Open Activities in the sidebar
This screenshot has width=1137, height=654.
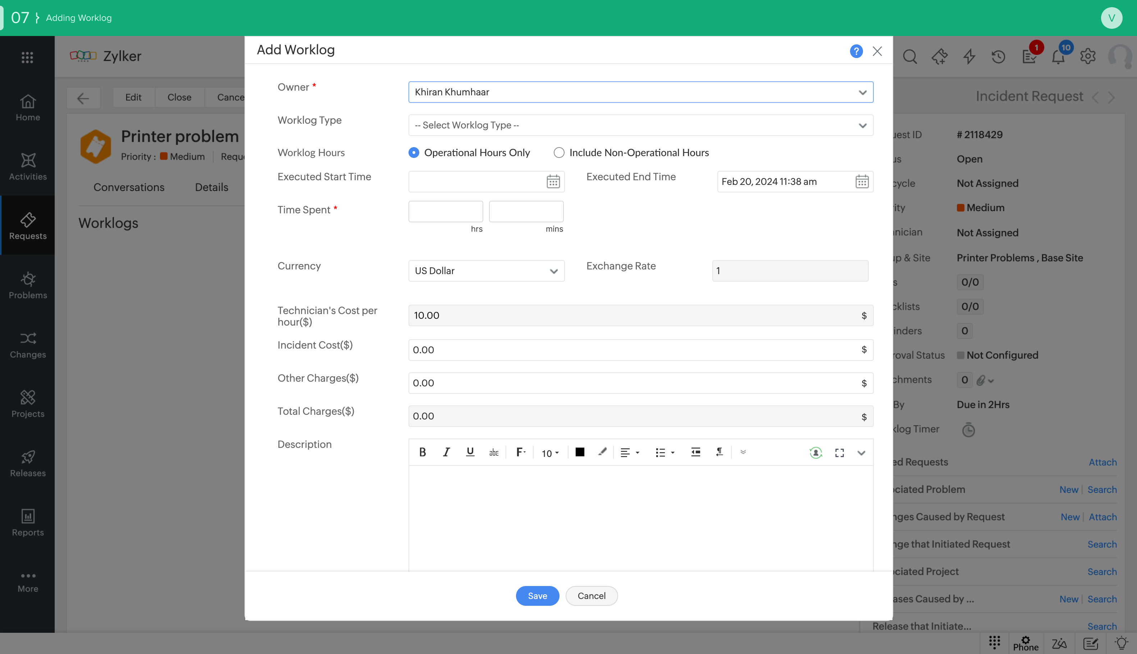pyautogui.click(x=27, y=167)
